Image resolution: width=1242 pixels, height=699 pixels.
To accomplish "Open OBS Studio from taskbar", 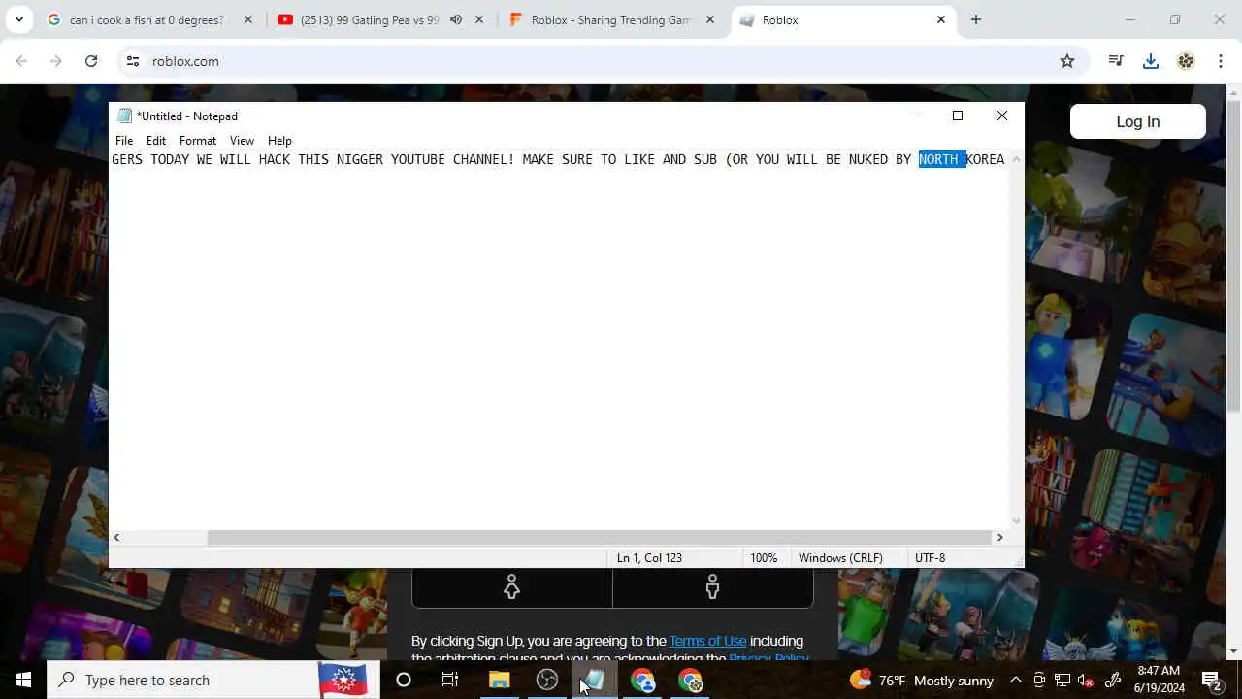I will (x=547, y=680).
